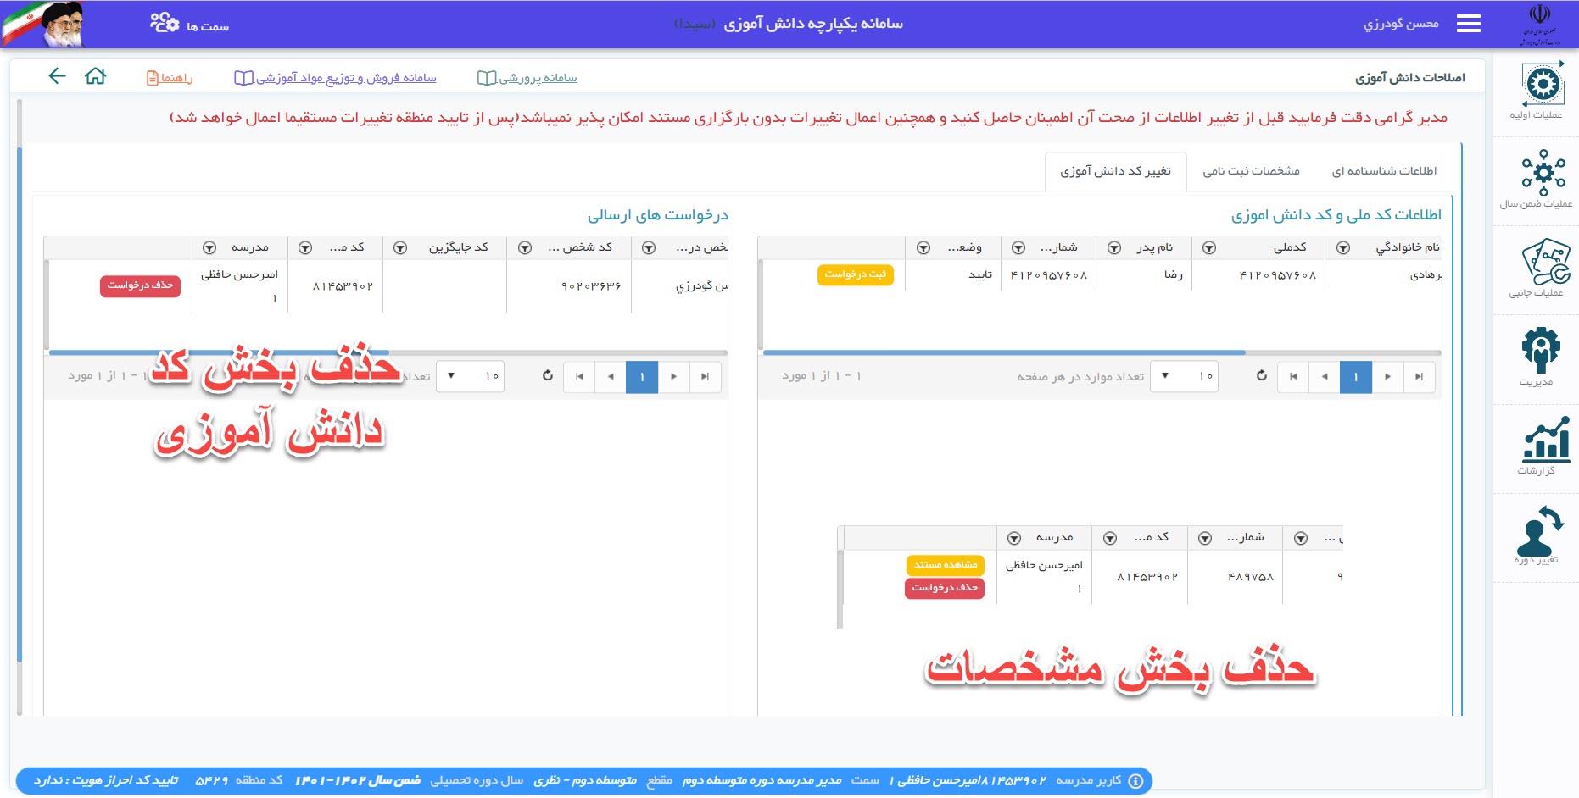Switch to مشخصات ثبت نامی tab

[x=1251, y=171]
